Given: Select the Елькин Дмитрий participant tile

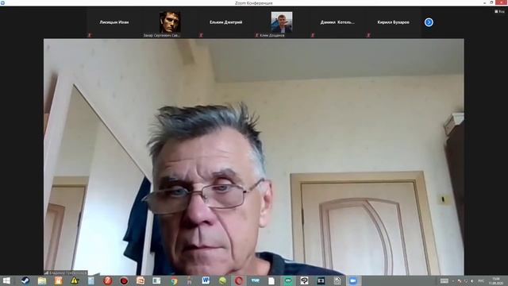Looking at the screenshot, I should 225,22.
